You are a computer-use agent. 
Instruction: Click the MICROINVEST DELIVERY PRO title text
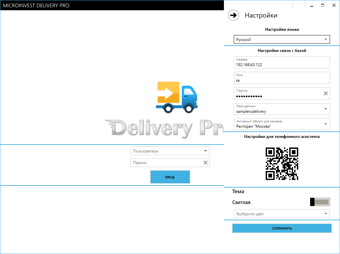(36, 6)
